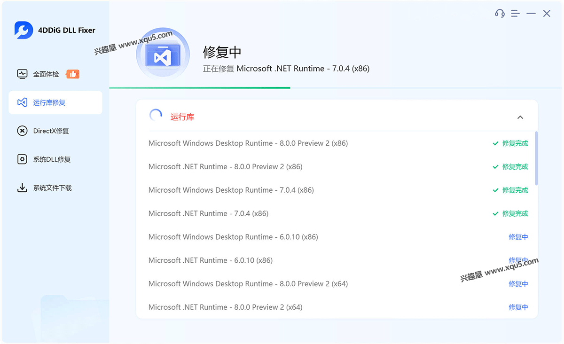Click 修复完成 status for Windows Desktop Runtime 8.0.0 x86
Viewport: 564px width, 344px height.
[515, 143]
